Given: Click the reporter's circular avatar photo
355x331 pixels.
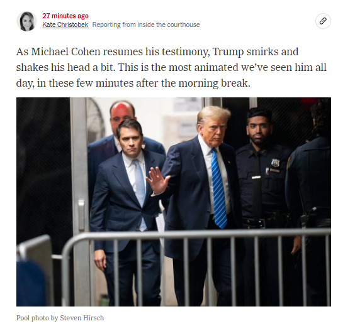Looking at the screenshot, I should click(x=26, y=21).
